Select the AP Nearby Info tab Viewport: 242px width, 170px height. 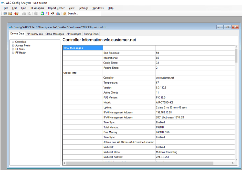[34, 34]
